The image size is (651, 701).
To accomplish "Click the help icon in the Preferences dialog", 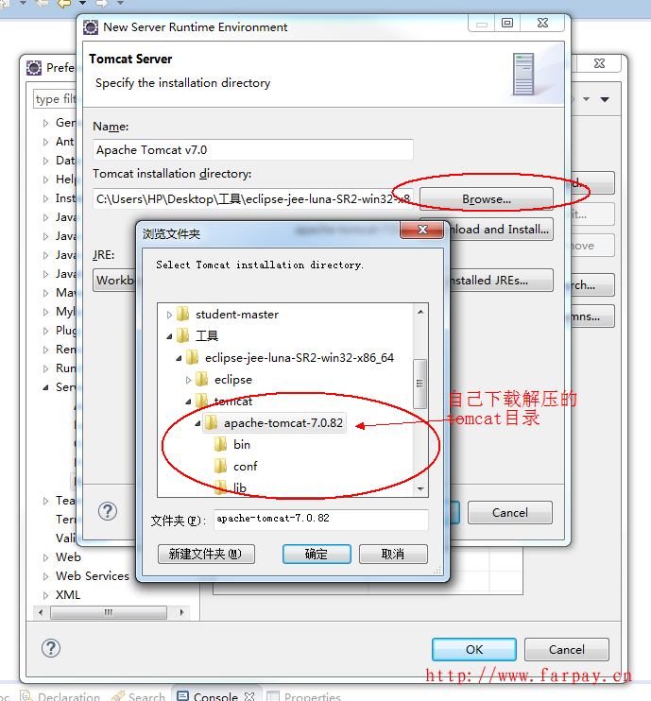I will pyautogui.click(x=51, y=648).
